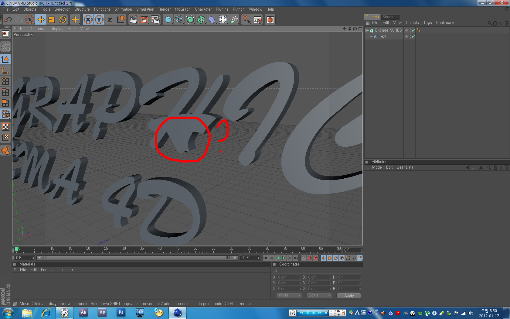Toggle Text object enable checkmark
This screenshot has width=510, height=319.
tap(413, 36)
